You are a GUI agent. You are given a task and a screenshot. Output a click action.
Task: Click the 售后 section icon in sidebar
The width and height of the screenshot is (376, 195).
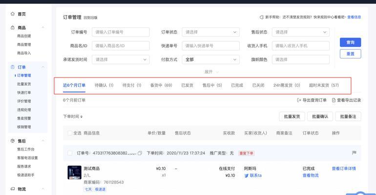coord(13,141)
